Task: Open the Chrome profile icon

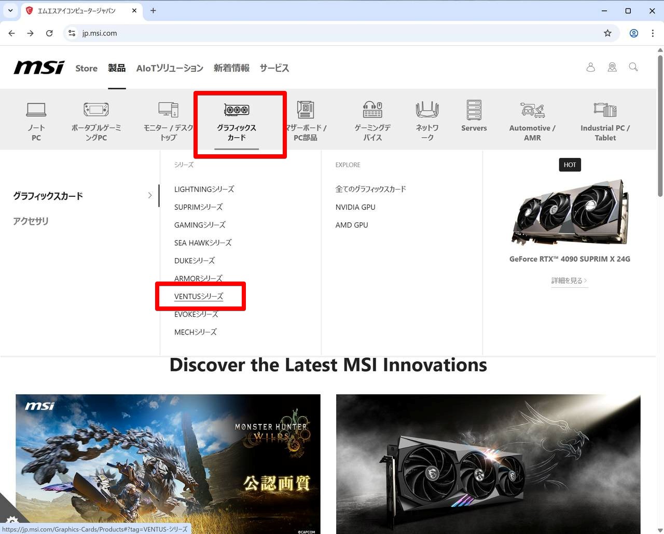Action: [633, 33]
